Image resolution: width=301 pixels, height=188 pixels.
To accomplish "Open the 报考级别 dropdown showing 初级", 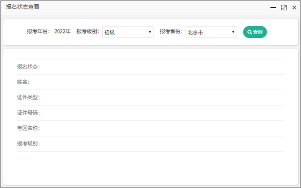I will click(128, 32).
